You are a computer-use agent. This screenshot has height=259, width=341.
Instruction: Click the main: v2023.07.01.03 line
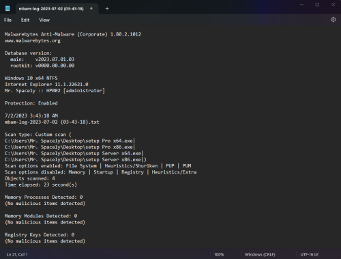(42, 59)
